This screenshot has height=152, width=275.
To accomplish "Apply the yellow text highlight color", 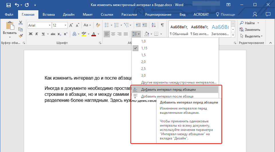I will (x=84, y=34).
